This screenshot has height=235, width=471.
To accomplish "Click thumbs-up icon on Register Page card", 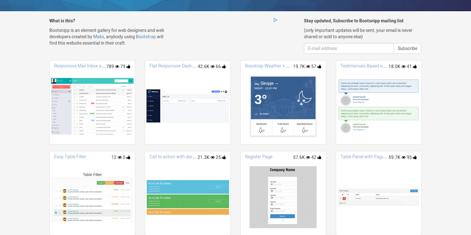I will point(319,157).
